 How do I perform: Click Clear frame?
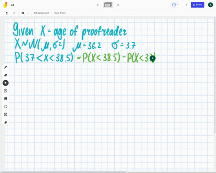(x=60, y=13)
